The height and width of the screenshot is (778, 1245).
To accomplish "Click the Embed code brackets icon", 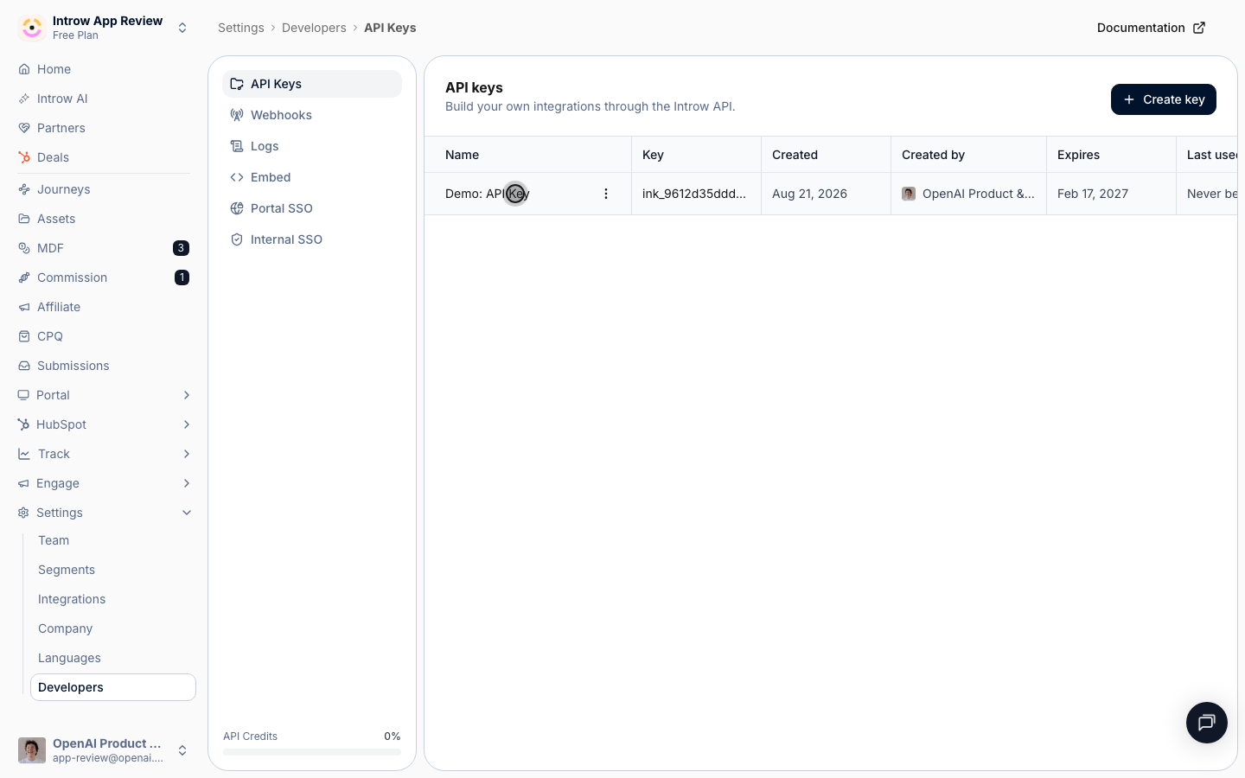I will click(x=237, y=177).
